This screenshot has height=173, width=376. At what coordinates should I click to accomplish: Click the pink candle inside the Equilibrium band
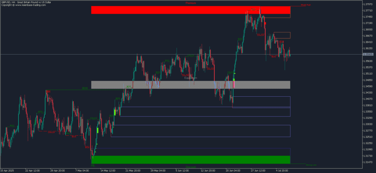point(234,84)
